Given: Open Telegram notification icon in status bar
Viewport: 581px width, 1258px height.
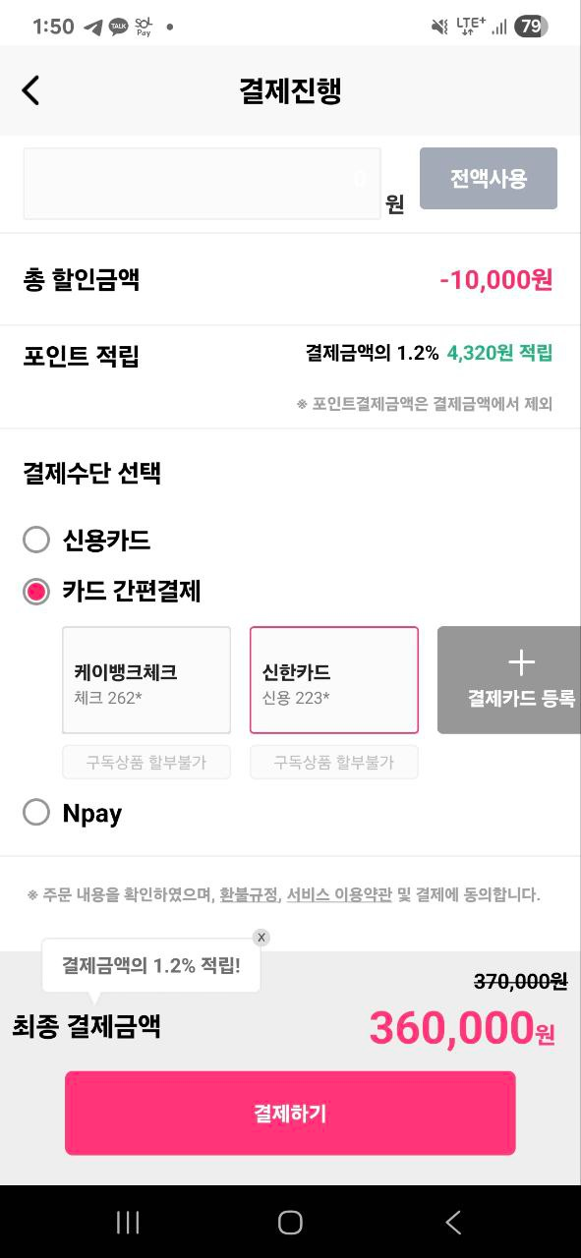Looking at the screenshot, I should (93, 27).
